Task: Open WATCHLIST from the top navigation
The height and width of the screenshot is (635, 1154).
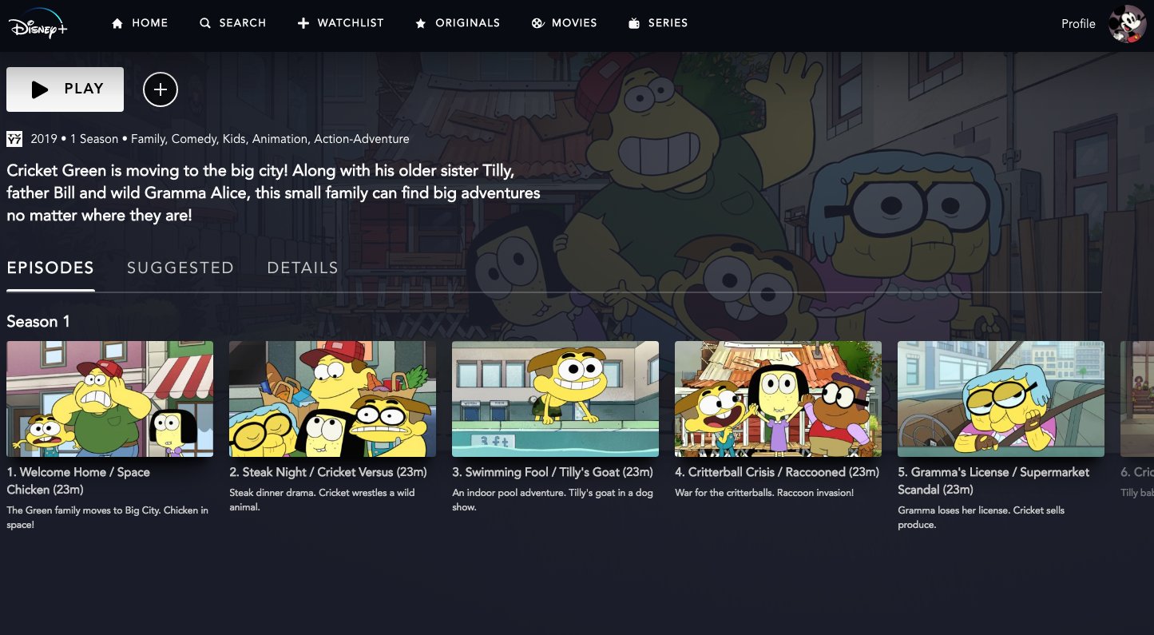Action: [351, 23]
